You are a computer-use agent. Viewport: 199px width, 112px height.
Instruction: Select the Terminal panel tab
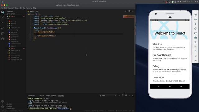click(x=61, y=95)
